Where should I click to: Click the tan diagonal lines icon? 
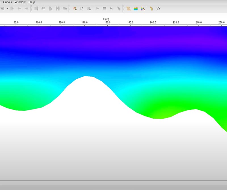129,9
